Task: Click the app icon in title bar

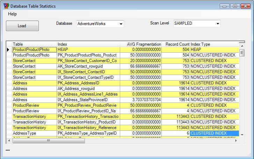Action: [x=6, y=6]
